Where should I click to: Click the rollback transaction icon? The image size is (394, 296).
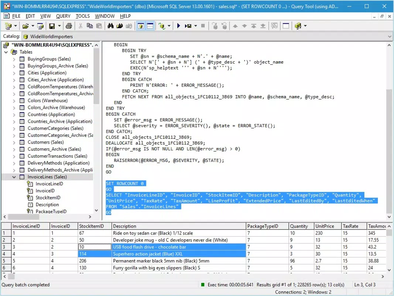click(224, 26)
